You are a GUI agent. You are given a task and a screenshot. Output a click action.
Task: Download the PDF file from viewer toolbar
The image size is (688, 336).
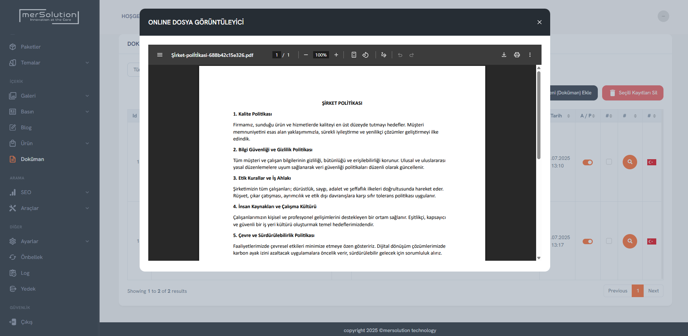(x=504, y=55)
